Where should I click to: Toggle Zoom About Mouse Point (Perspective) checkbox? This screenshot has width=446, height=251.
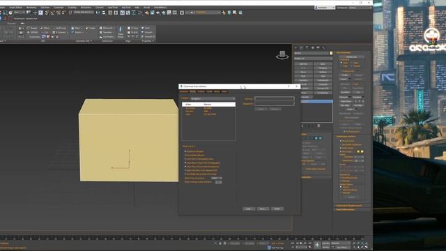[x=185, y=167]
